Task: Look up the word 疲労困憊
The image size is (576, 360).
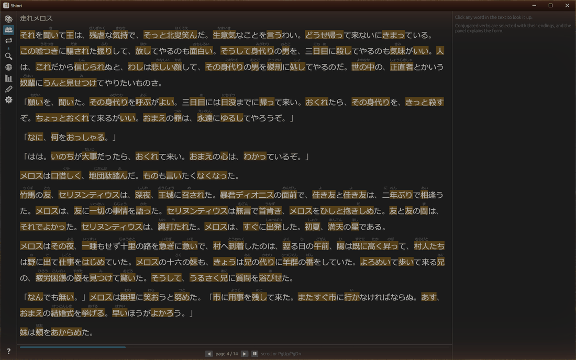Action: 51,278
